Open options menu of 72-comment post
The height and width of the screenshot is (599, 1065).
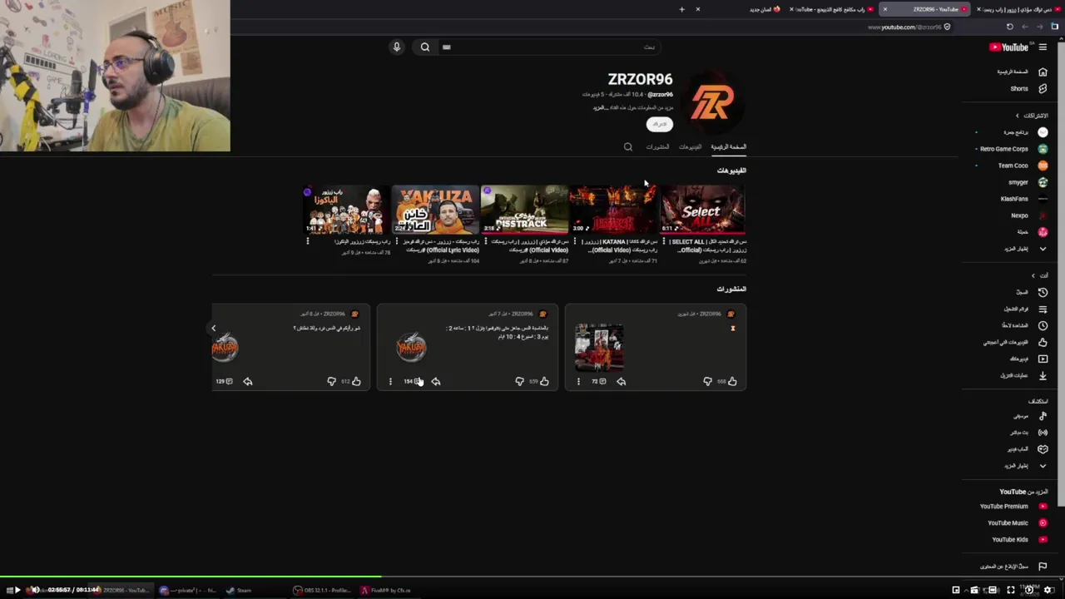coord(578,381)
